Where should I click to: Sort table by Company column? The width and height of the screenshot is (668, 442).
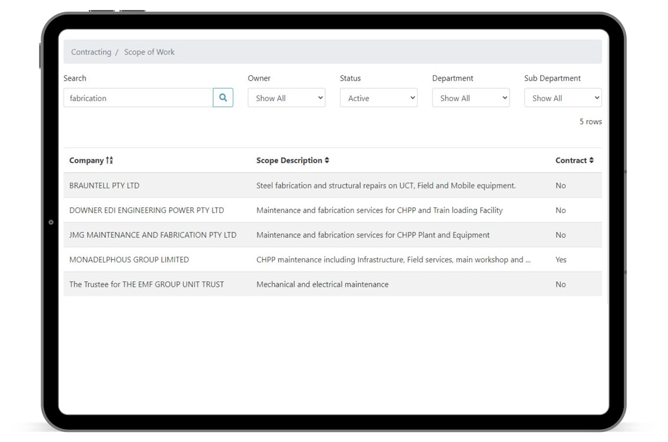click(x=91, y=160)
